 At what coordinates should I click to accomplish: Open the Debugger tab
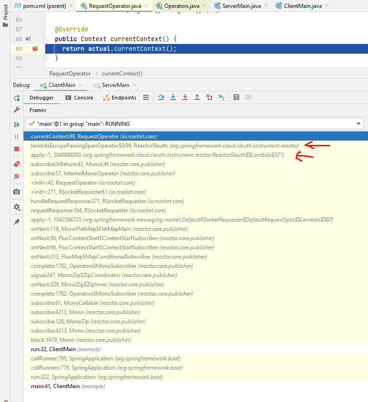coord(42,98)
